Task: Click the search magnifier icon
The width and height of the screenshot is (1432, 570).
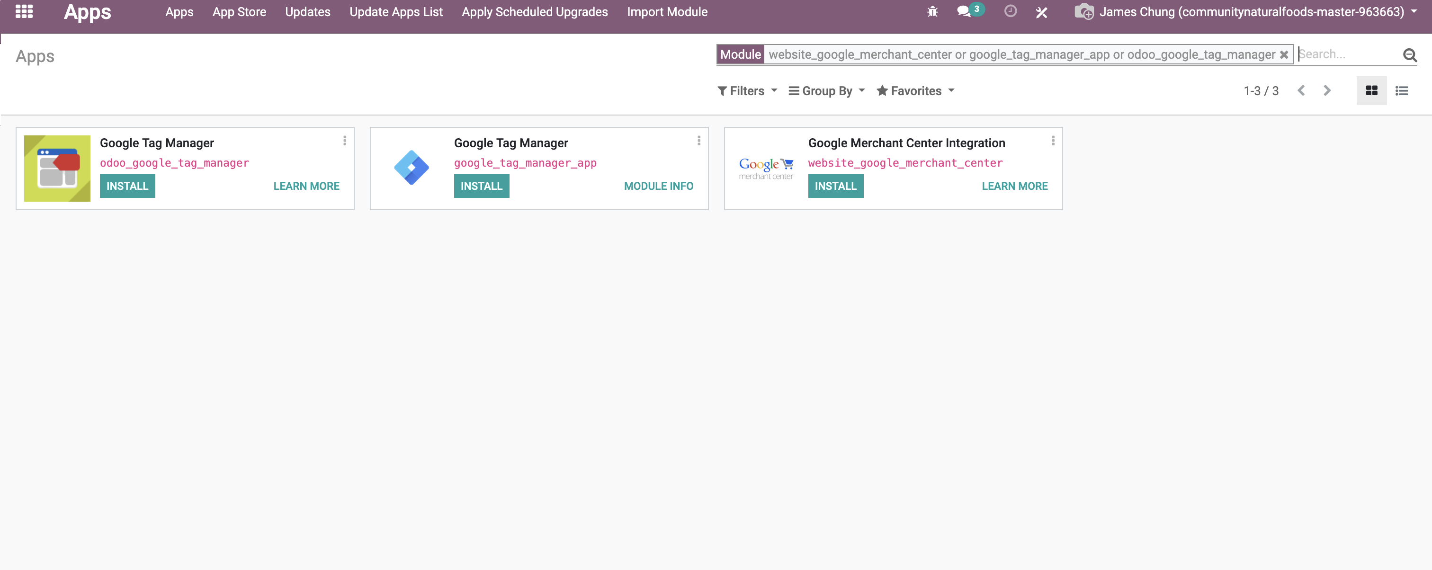Action: [1409, 54]
